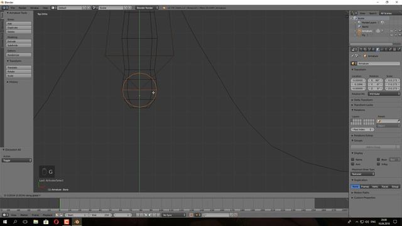Viewport: 402px width, 226px height.
Task: Open the Window menu
Action: [x=35, y=8]
